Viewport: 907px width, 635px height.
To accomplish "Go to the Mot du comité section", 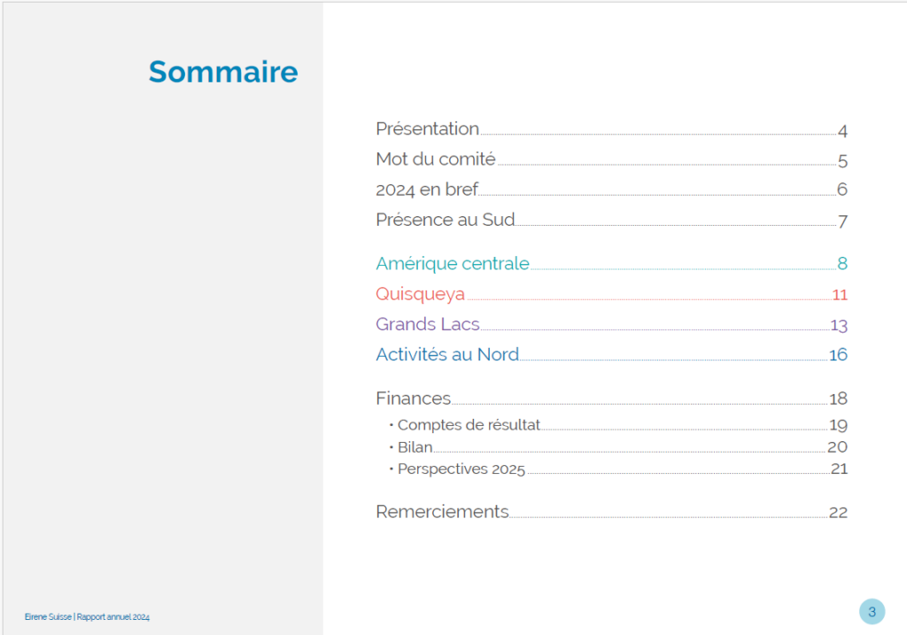I will (x=436, y=159).
